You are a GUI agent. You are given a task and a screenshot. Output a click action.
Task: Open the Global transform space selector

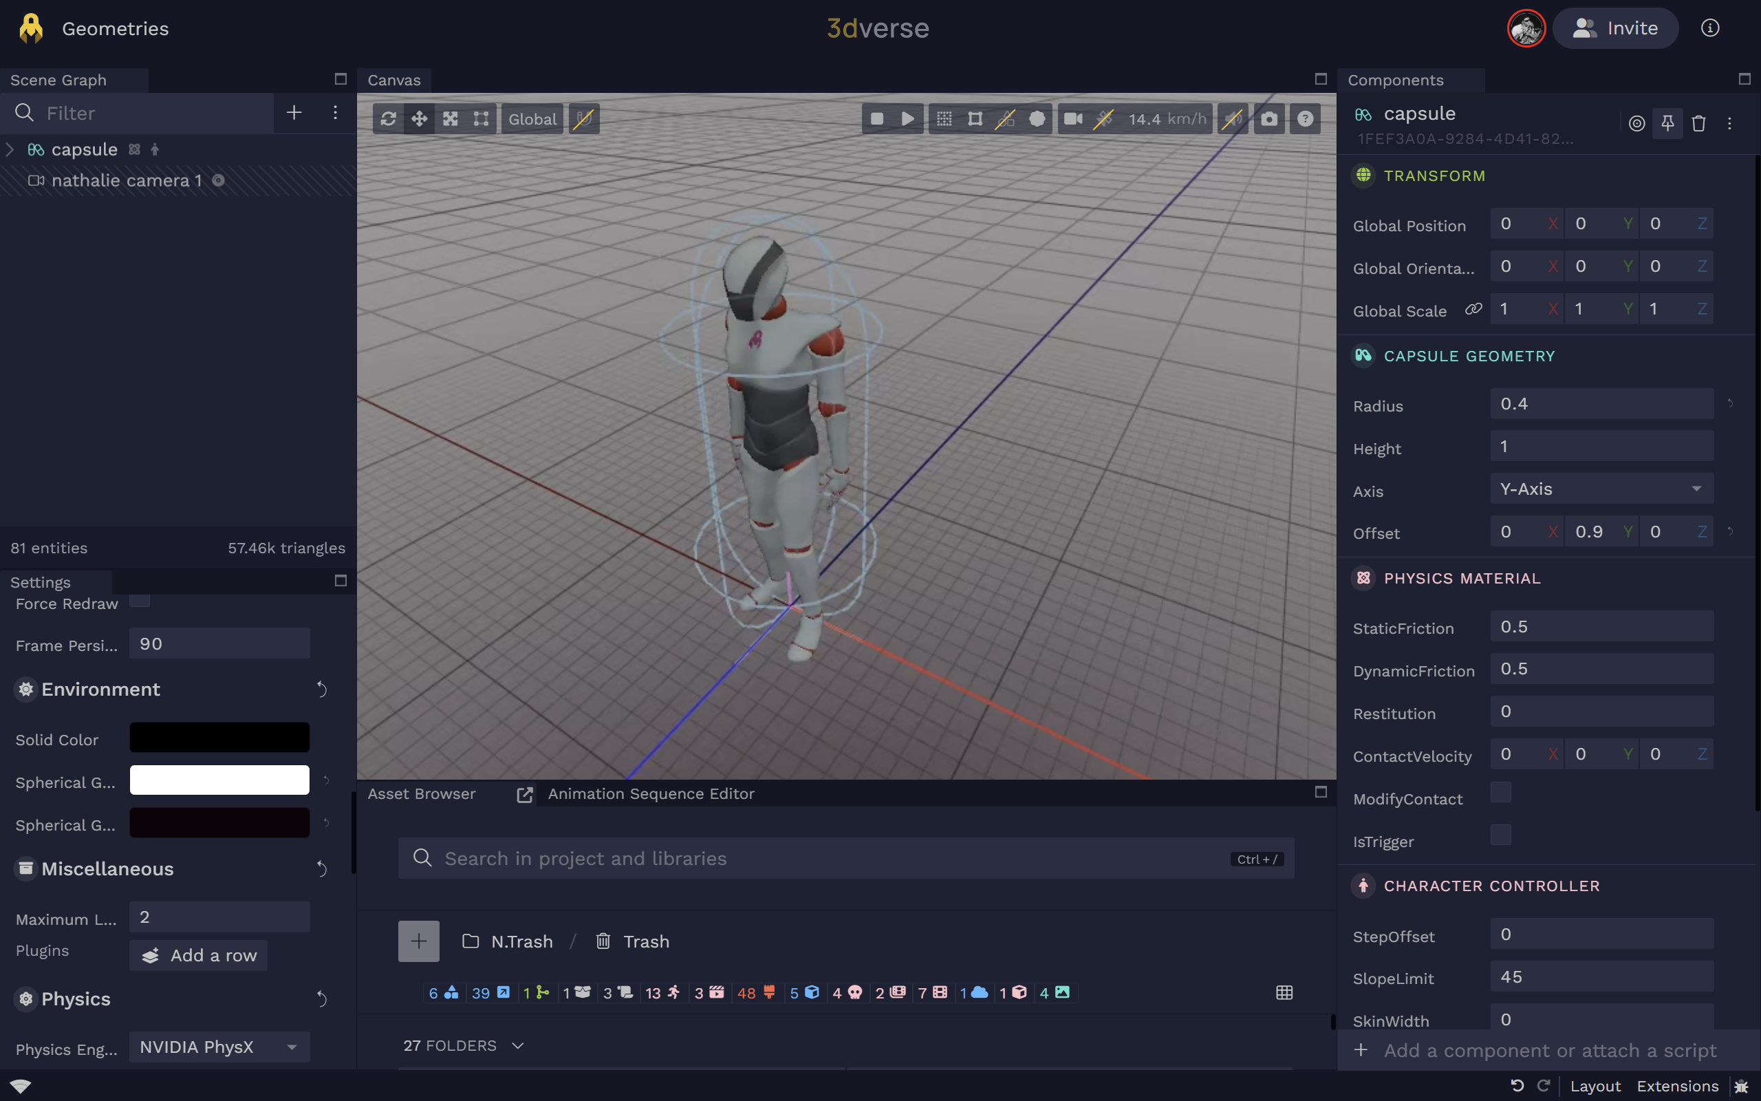pos(532,118)
